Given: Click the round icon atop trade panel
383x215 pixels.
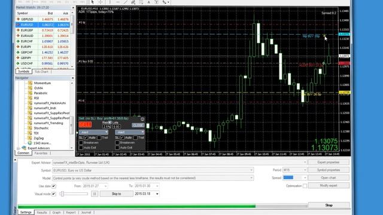Looking at the screenshot, I should pyautogui.click(x=142, y=119).
